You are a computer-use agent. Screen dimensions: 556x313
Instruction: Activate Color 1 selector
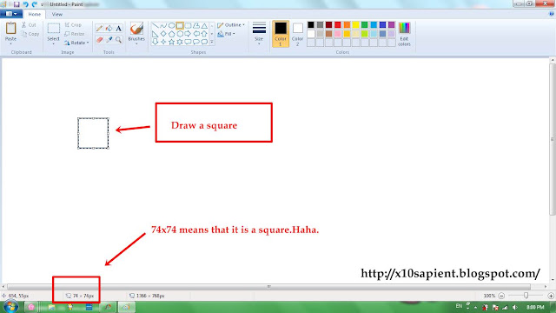tap(281, 34)
